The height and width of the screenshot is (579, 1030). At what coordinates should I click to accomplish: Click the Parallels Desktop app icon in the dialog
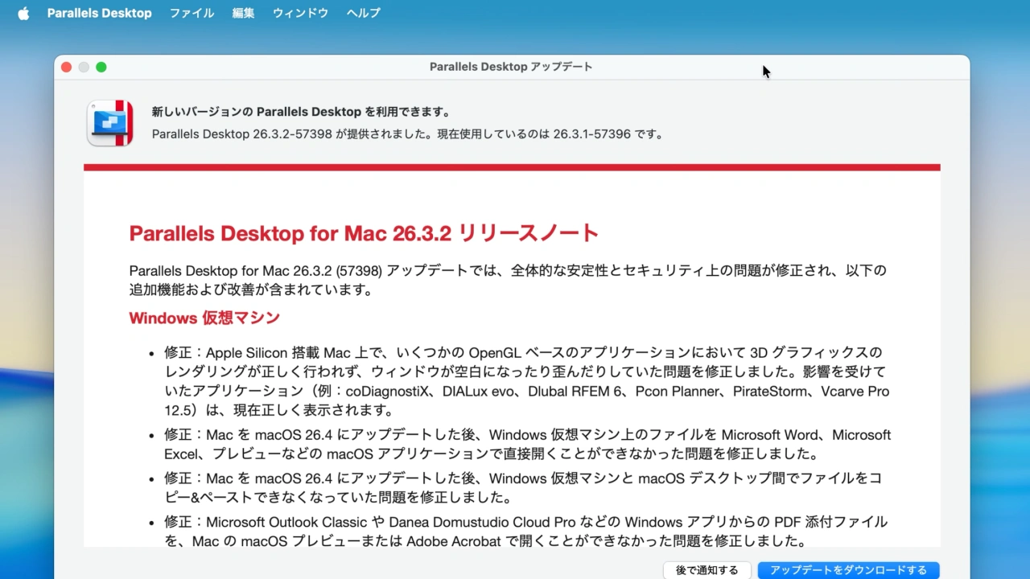click(109, 123)
